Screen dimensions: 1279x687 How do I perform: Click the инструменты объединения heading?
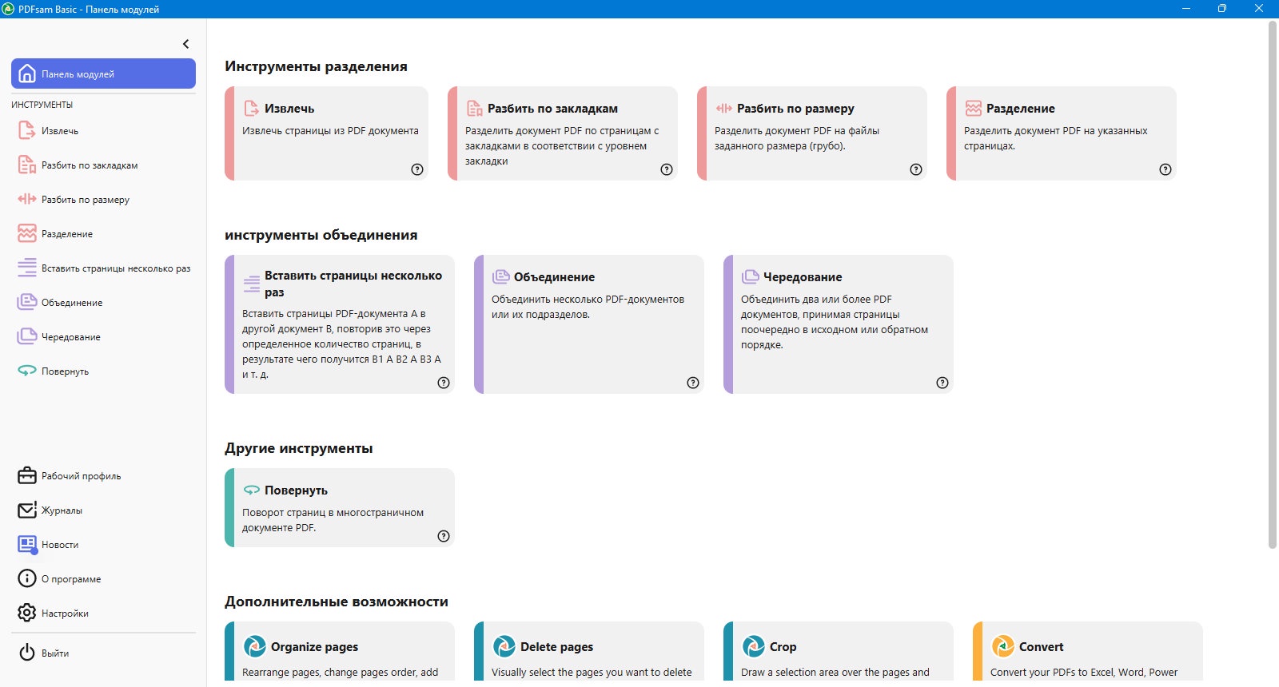click(x=321, y=235)
